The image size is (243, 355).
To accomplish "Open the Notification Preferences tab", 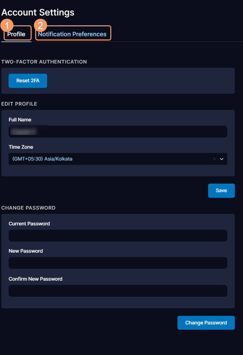I will pyautogui.click(x=72, y=34).
